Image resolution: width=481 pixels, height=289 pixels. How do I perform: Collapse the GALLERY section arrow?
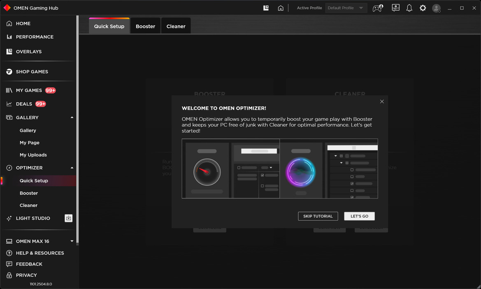[72, 118]
